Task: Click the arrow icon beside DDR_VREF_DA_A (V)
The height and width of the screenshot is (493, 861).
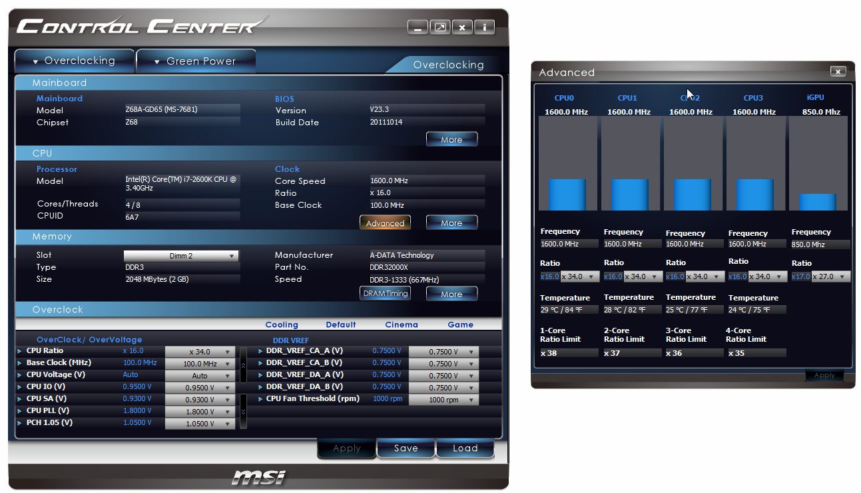Action: 260,374
